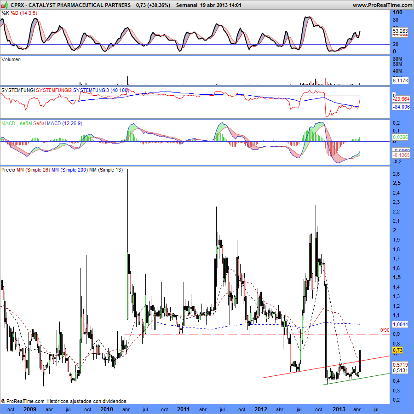Click the MM (Simple 200) moving average label
414x414 pixels.
69,170
